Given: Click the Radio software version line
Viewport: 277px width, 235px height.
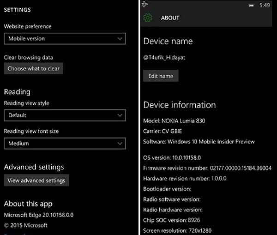Looking at the screenshot, I should 172,199.
